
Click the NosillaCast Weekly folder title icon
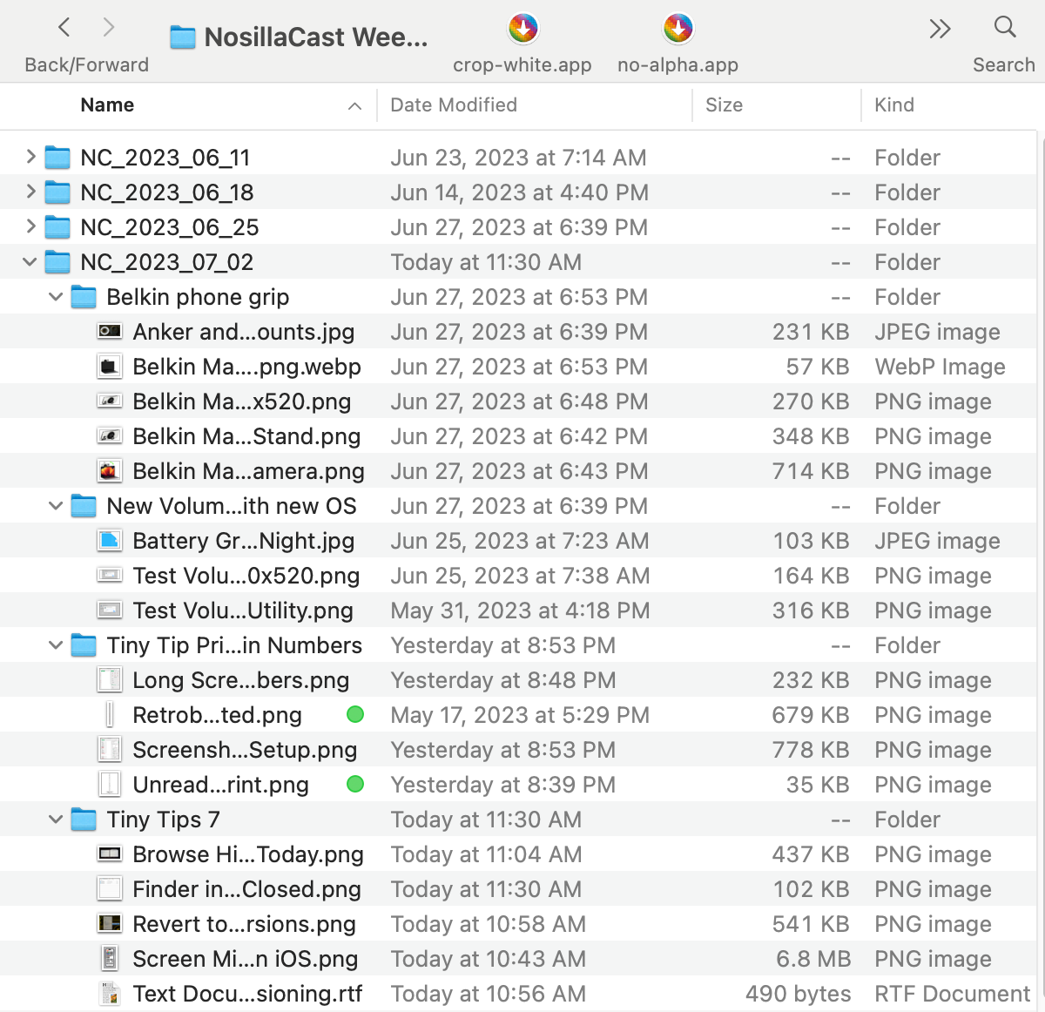(x=183, y=37)
